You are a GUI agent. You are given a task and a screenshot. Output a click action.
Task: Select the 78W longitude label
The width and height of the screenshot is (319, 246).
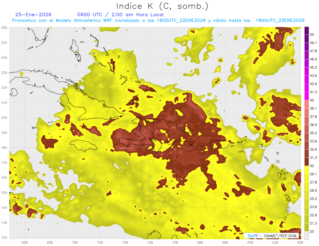[75, 243]
